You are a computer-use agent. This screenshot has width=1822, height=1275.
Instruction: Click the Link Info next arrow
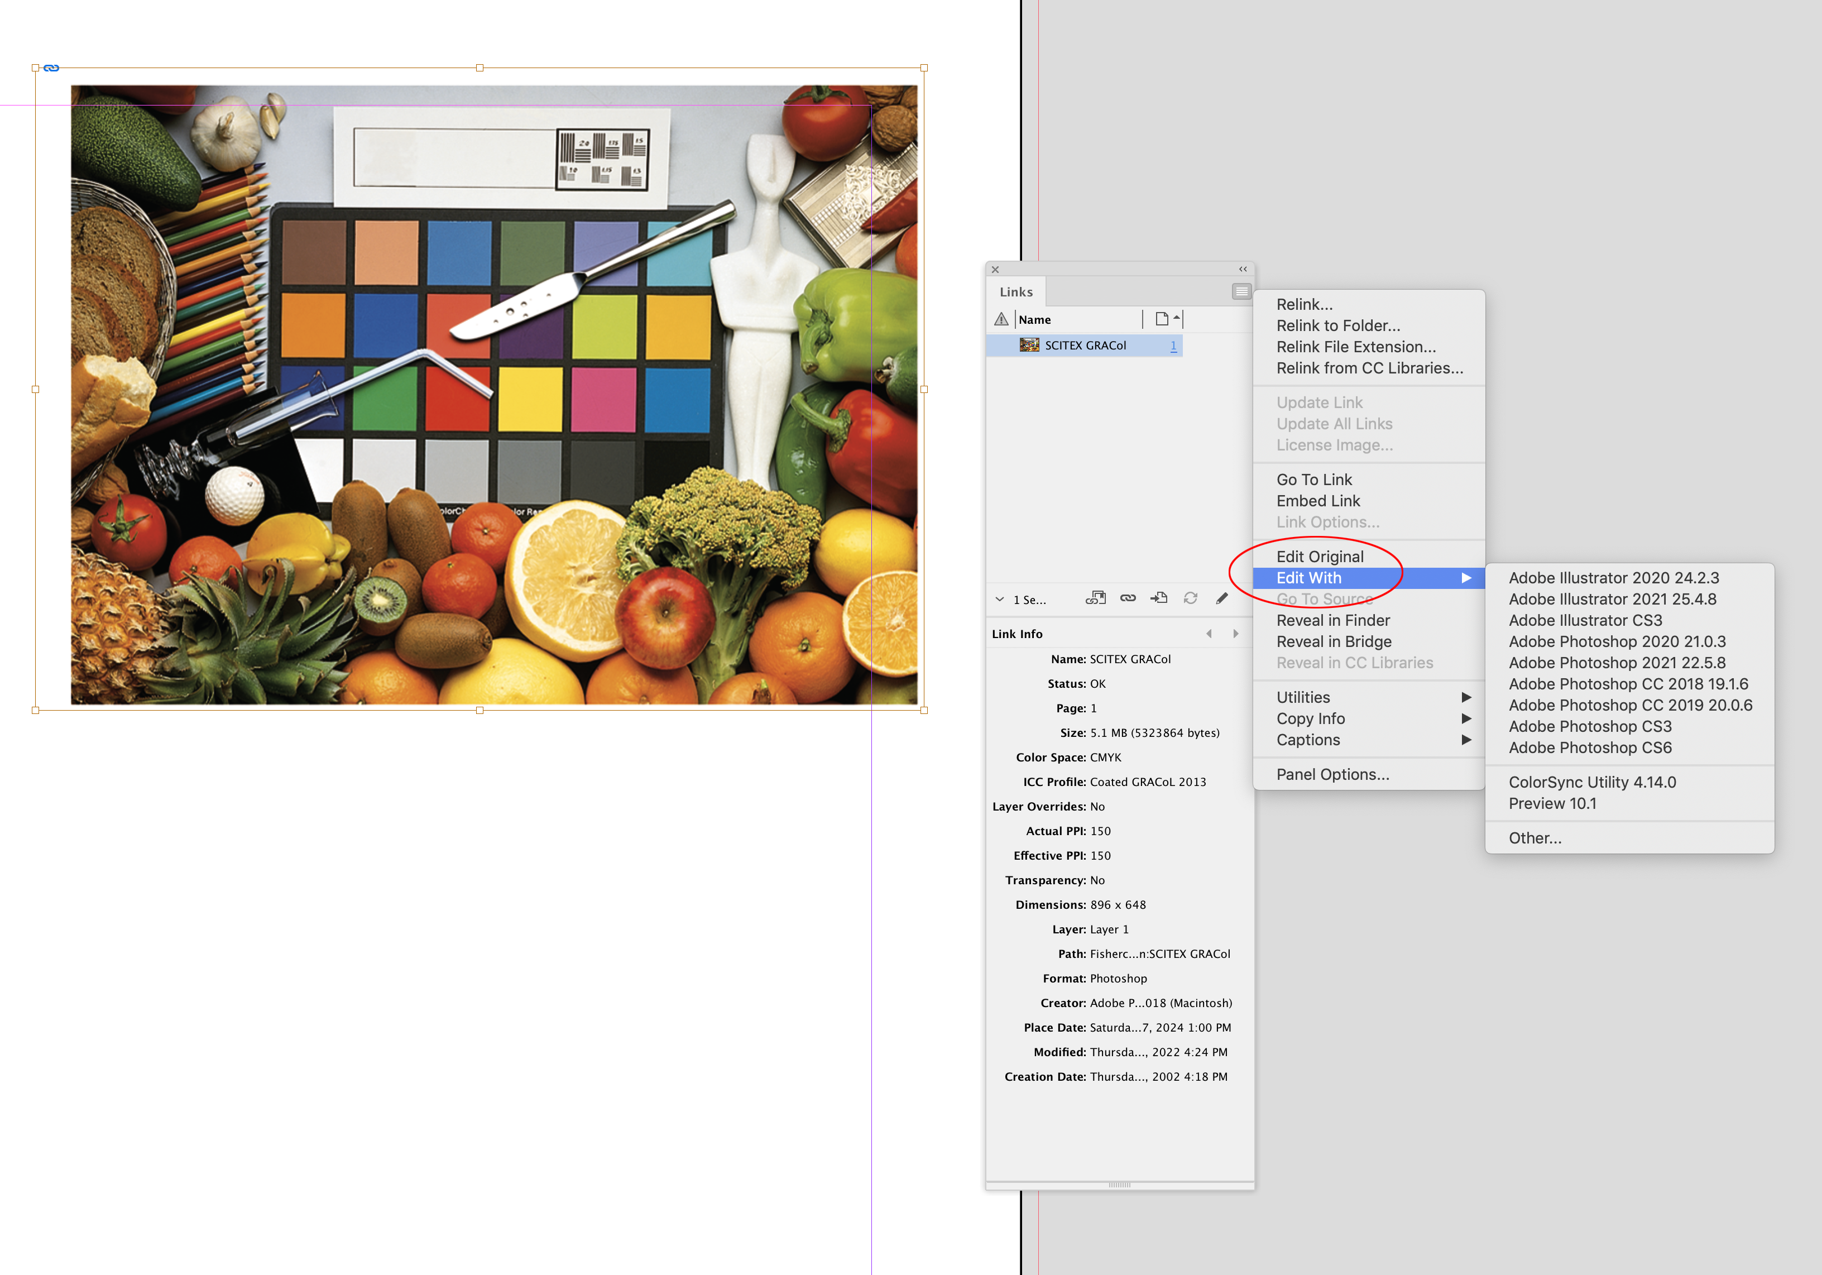(x=1235, y=633)
